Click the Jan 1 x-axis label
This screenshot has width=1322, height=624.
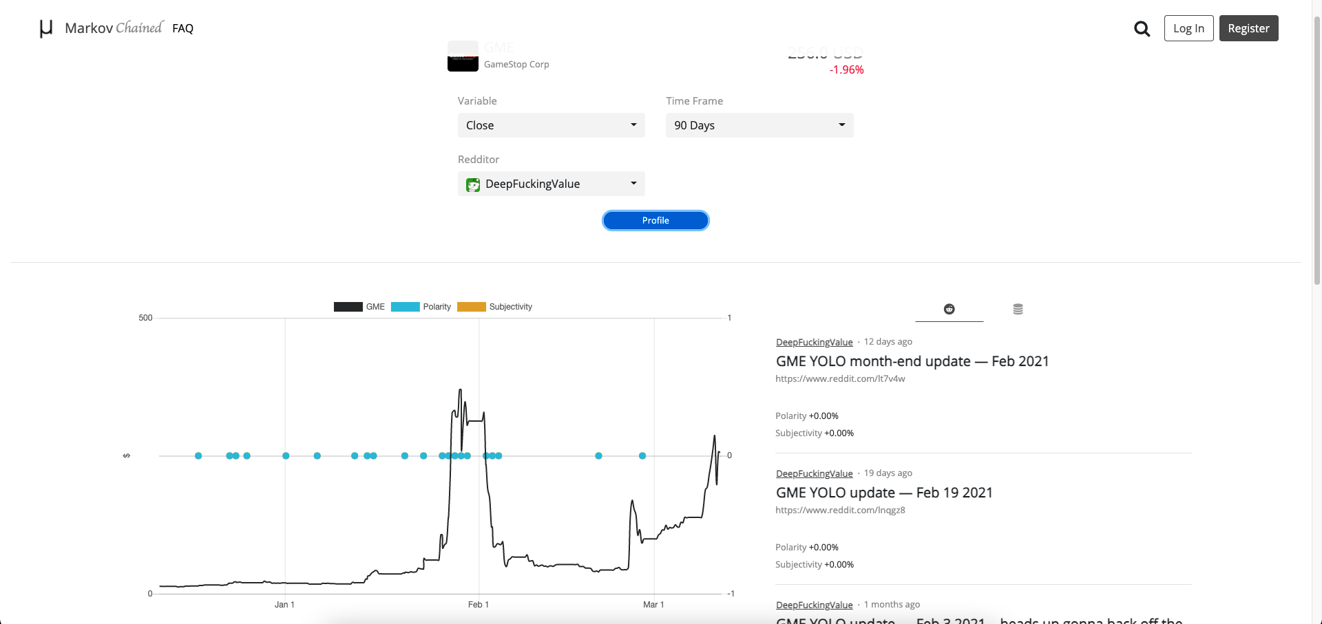pyautogui.click(x=284, y=605)
